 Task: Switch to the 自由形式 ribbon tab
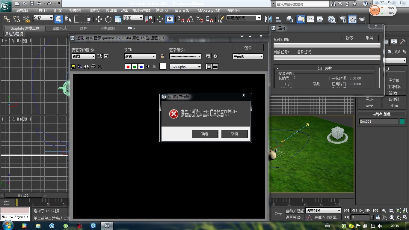pyautogui.click(x=60, y=28)
